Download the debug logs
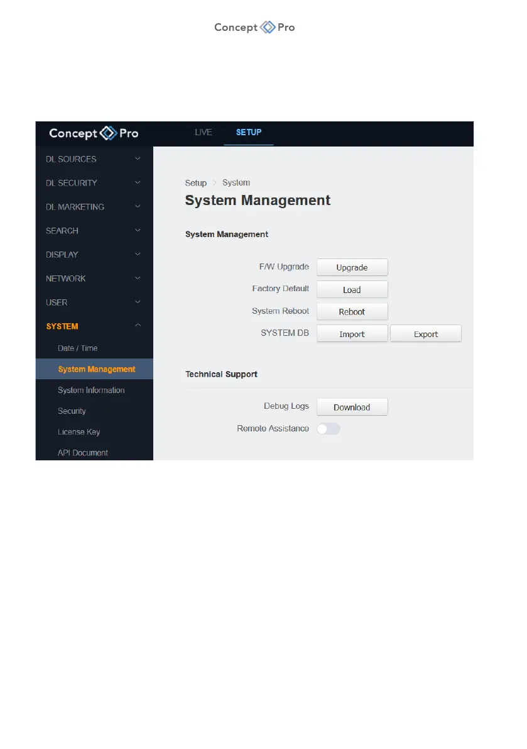 tap(352, 407)
